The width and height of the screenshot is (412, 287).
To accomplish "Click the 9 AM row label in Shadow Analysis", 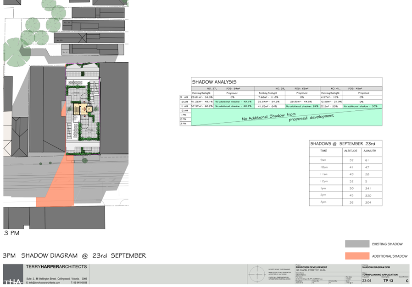I will [185, 97].
